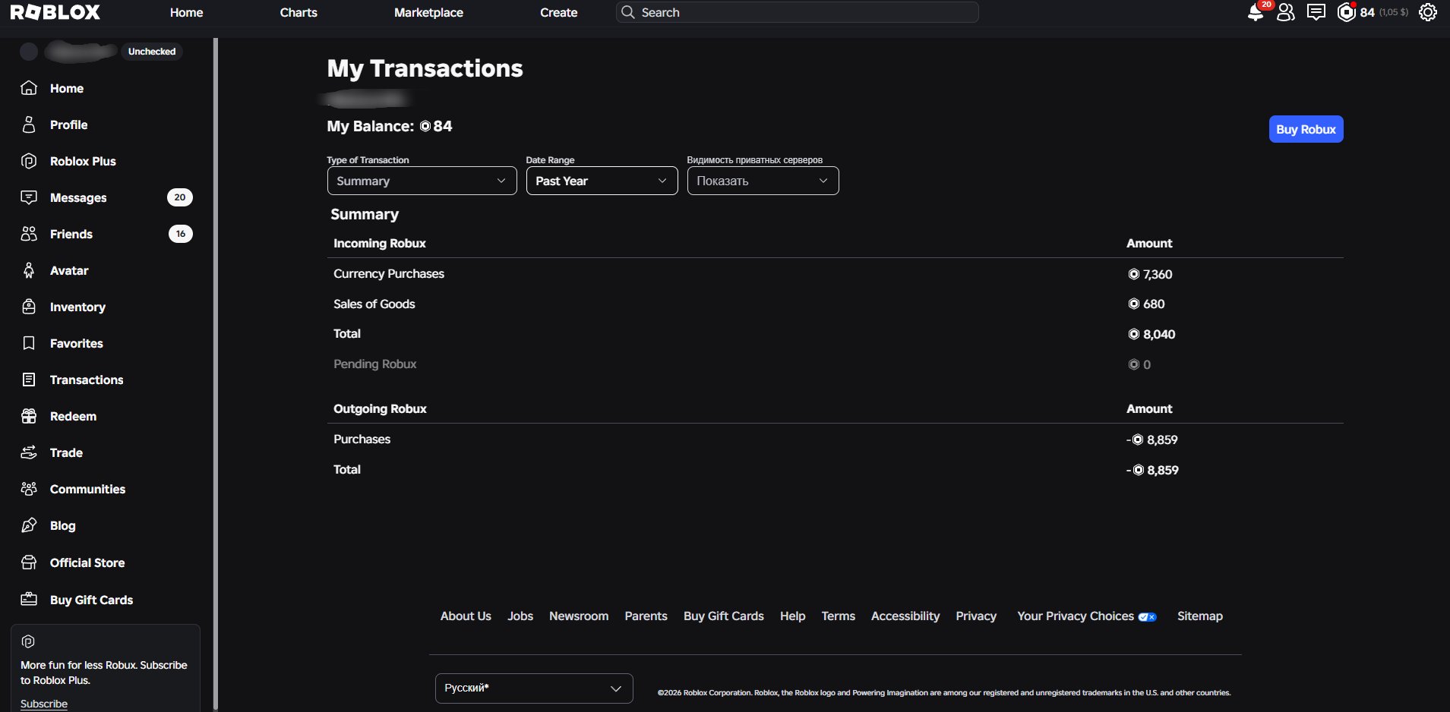Click the Subscribe link for Roblox Plus
Image resolution: width=1450 pixels, height=712 pixels.
[x=44, y=704]
